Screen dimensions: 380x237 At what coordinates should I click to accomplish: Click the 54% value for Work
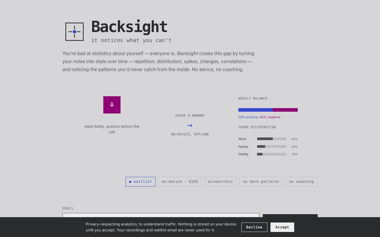(x=294, y=139)
